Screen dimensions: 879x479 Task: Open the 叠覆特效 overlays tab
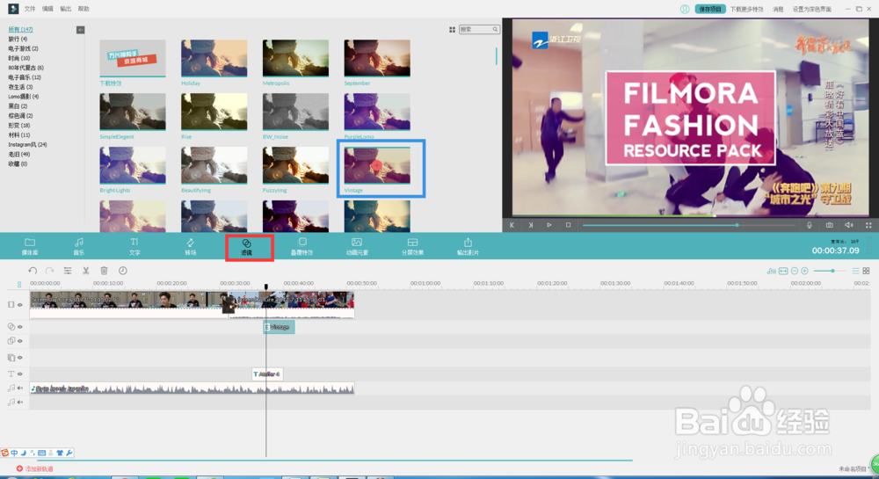pyautogui.click(x=301, y=246)
